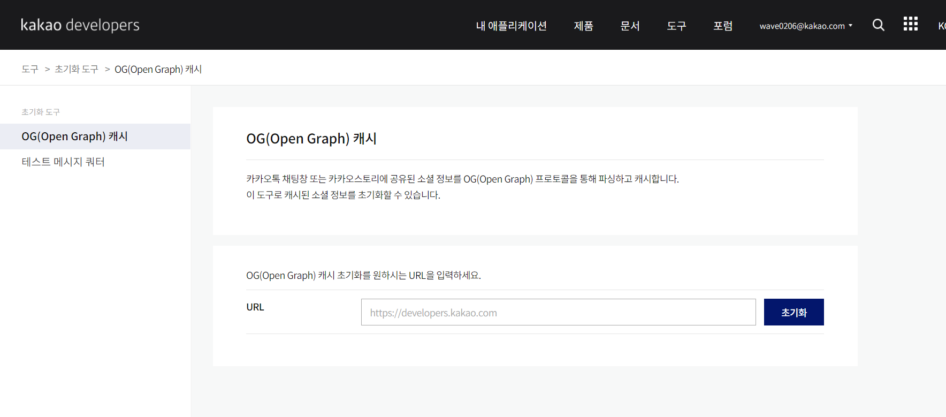946x417 pixels.
Task: Select the OG(Open Graph) 캐시 breadcrumb
Action: tap(158, 69)
